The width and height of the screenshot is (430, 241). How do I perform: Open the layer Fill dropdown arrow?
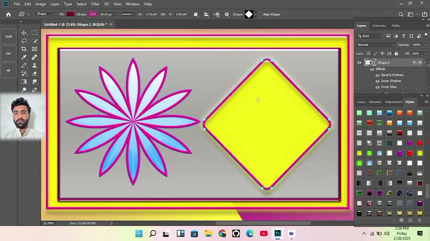pyautogui.click(x=425, y=54)
